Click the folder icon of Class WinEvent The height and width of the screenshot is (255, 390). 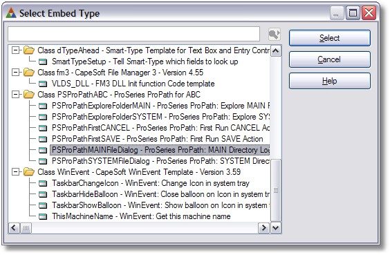[29, 172]
